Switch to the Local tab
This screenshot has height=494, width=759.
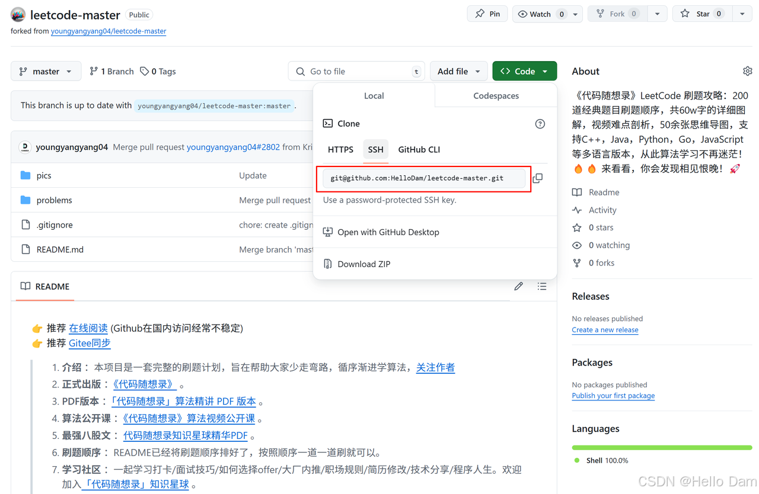tap(374, 95)
